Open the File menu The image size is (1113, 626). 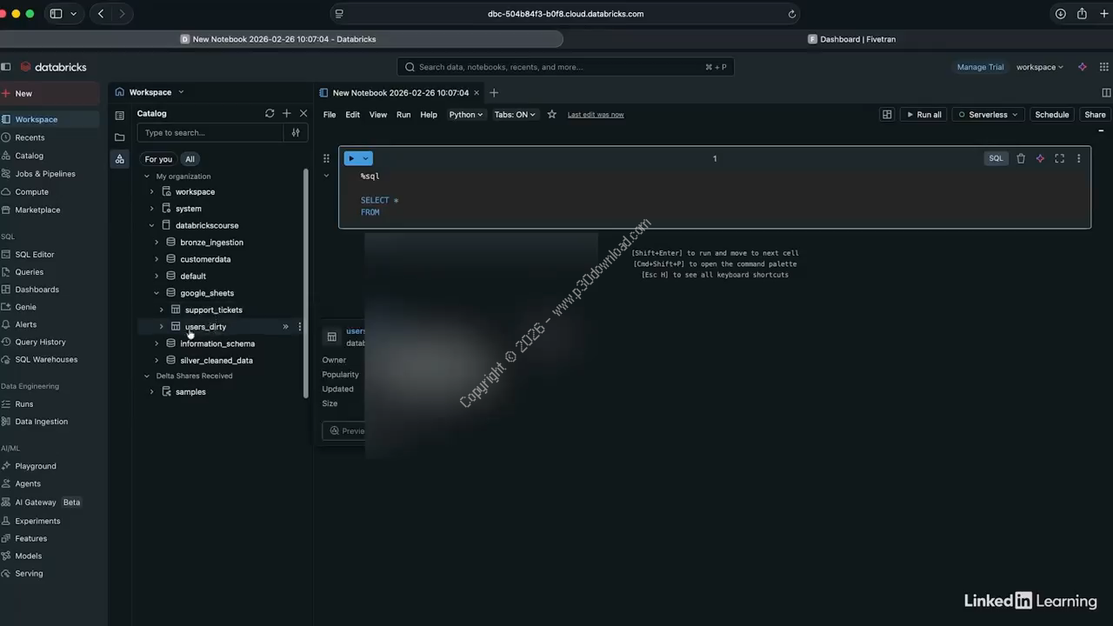pyautogui.click(x=330, y=114)
